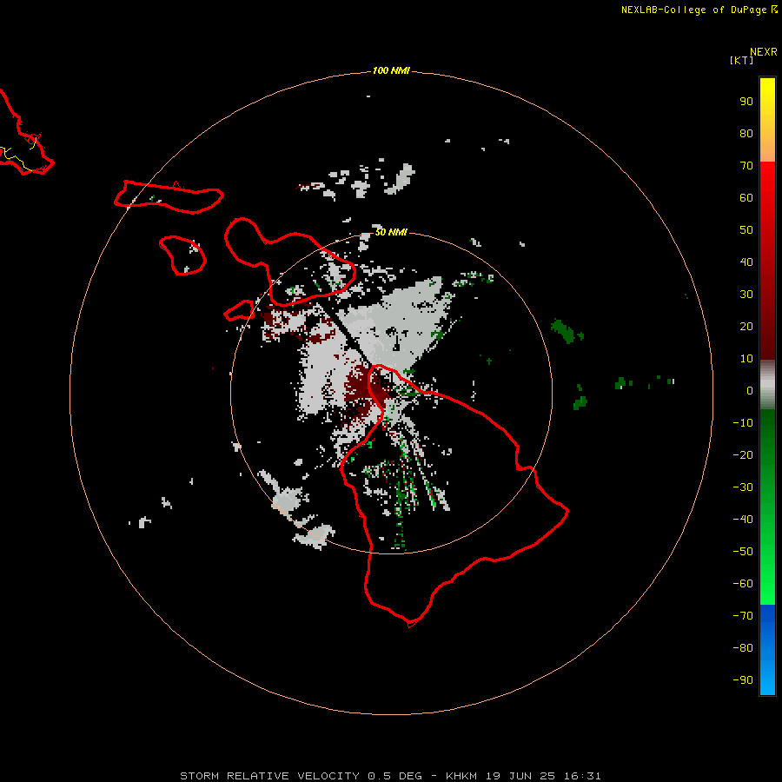
Task: Click the '60' value on velocity scale
Action: coord(746,198)
